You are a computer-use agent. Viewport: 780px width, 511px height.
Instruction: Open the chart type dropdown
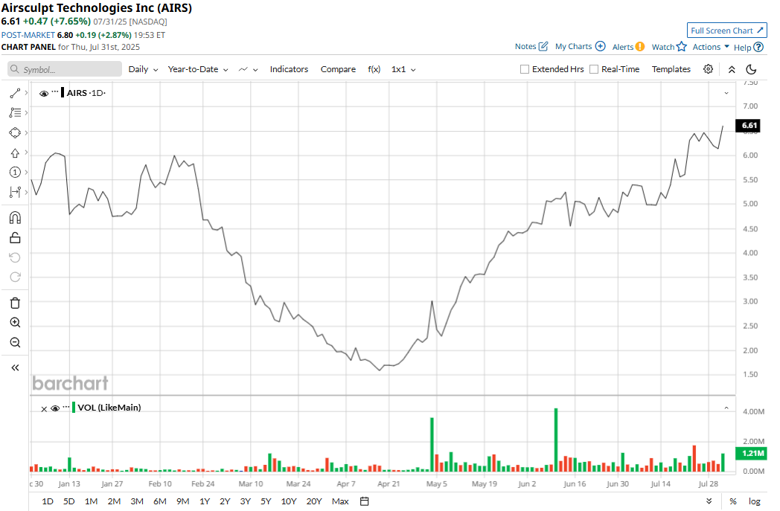coord(248,69)
